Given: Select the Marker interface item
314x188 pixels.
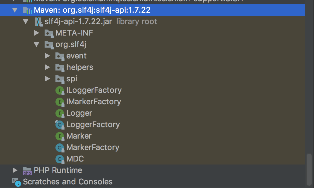Looking at the screenshot, I should click(79, 136).
